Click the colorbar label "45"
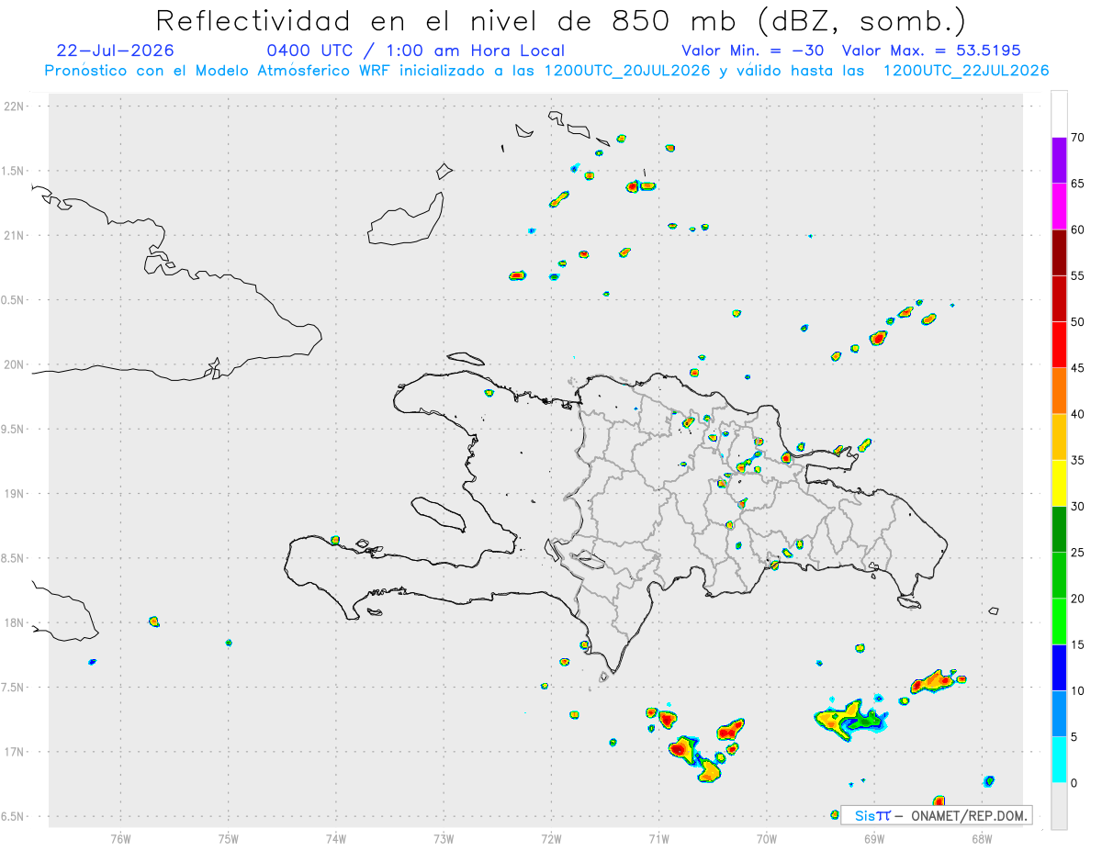This screenshot has height=851, width=1102. (1078, 368)
